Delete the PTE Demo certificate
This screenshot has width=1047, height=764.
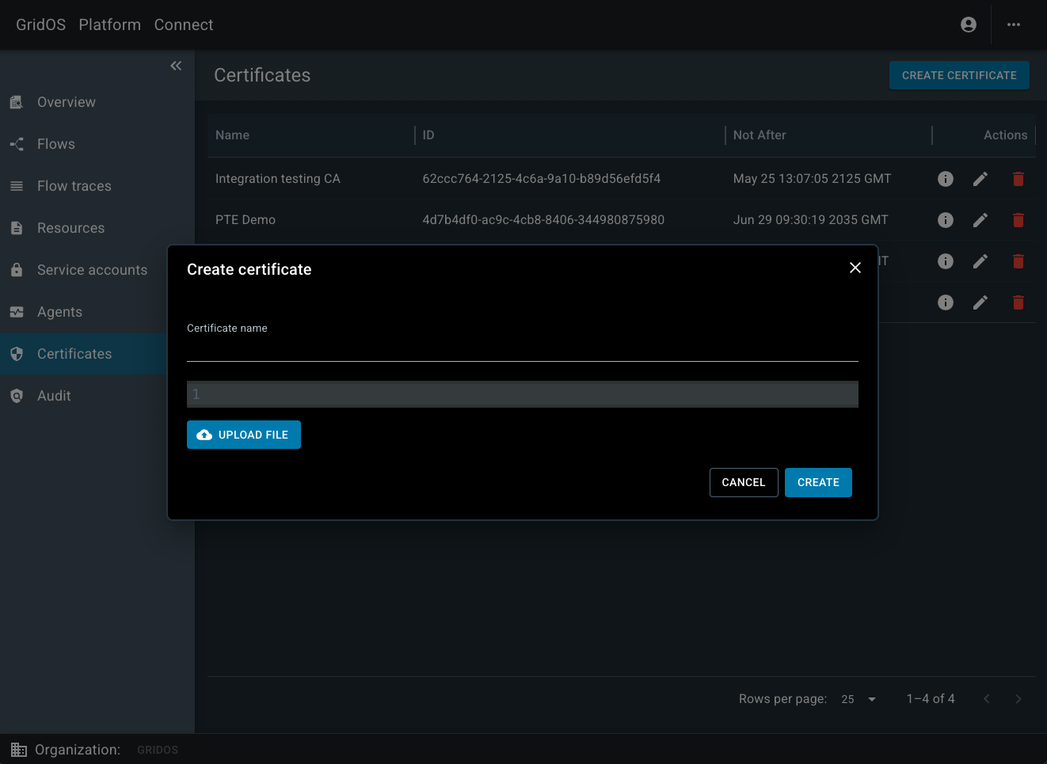(1018, 220)
